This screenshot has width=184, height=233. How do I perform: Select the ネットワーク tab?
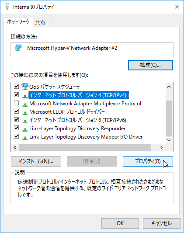[18, 22]
